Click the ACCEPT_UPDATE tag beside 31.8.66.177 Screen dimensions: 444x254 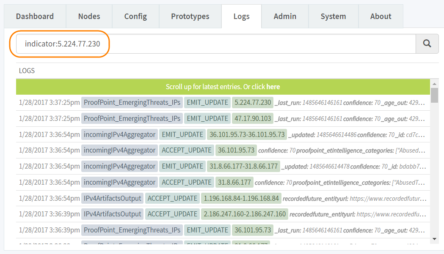186,183
